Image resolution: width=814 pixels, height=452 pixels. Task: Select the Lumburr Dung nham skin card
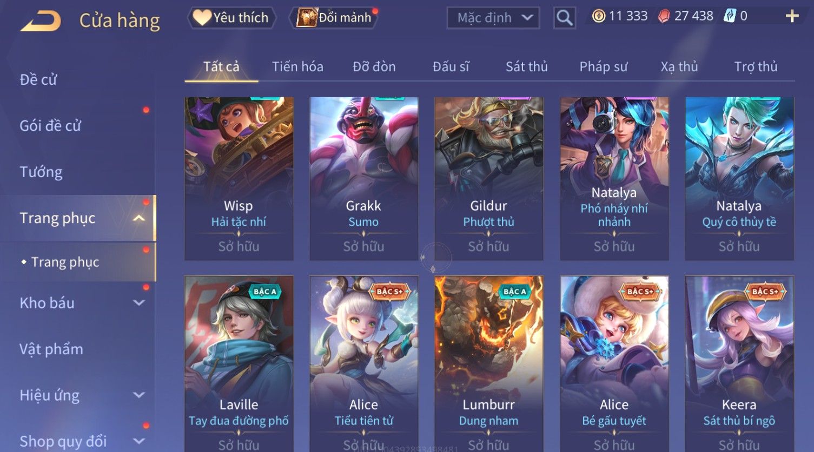pos(488,364)
